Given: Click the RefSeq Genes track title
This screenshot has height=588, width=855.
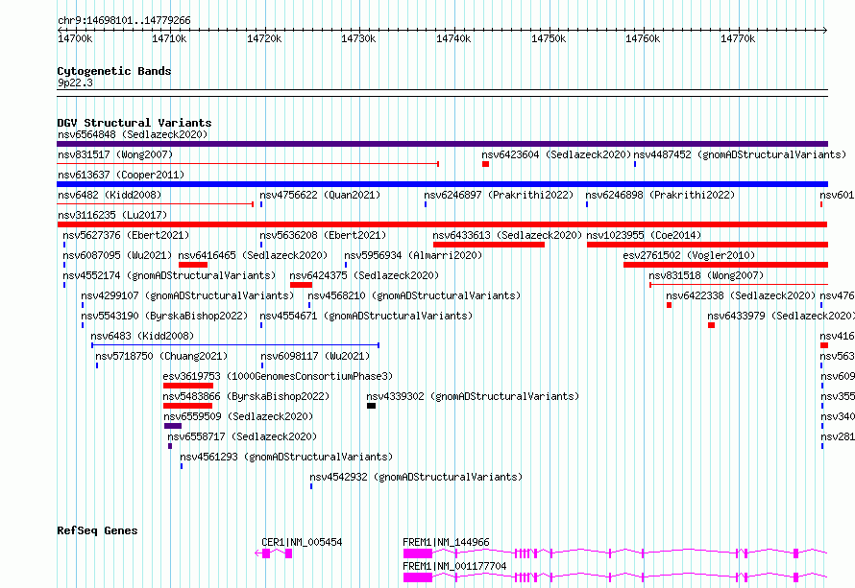Looking at the screenshot, I should 97,530.
